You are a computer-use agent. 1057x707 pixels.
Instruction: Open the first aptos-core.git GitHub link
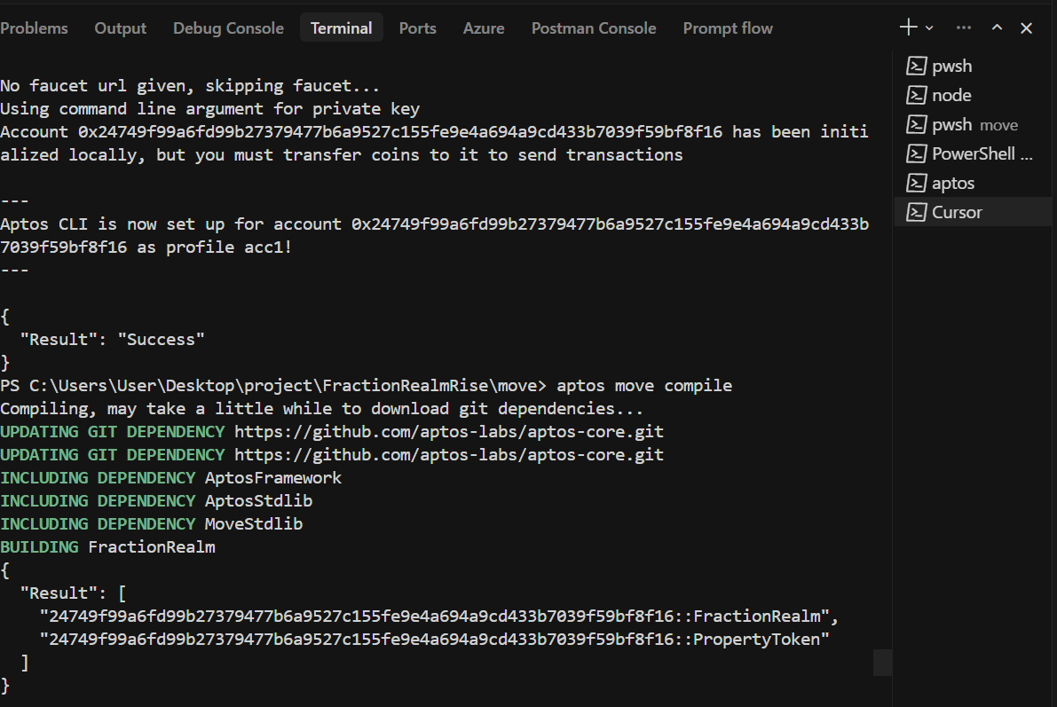coord(449,431)
